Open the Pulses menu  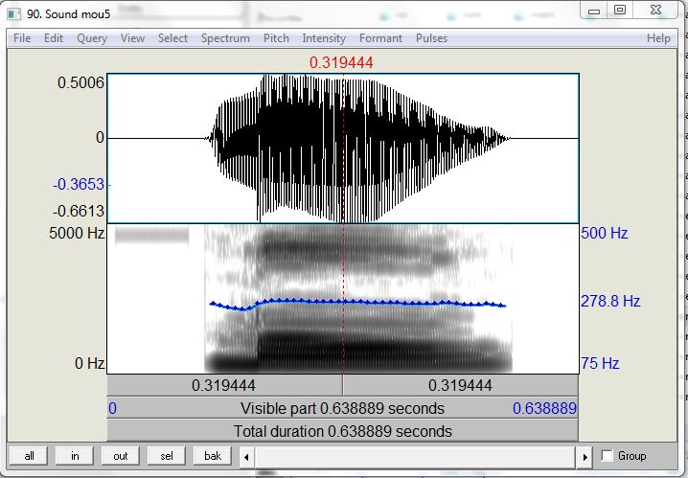pyautogui.click(x=431, y=38)
